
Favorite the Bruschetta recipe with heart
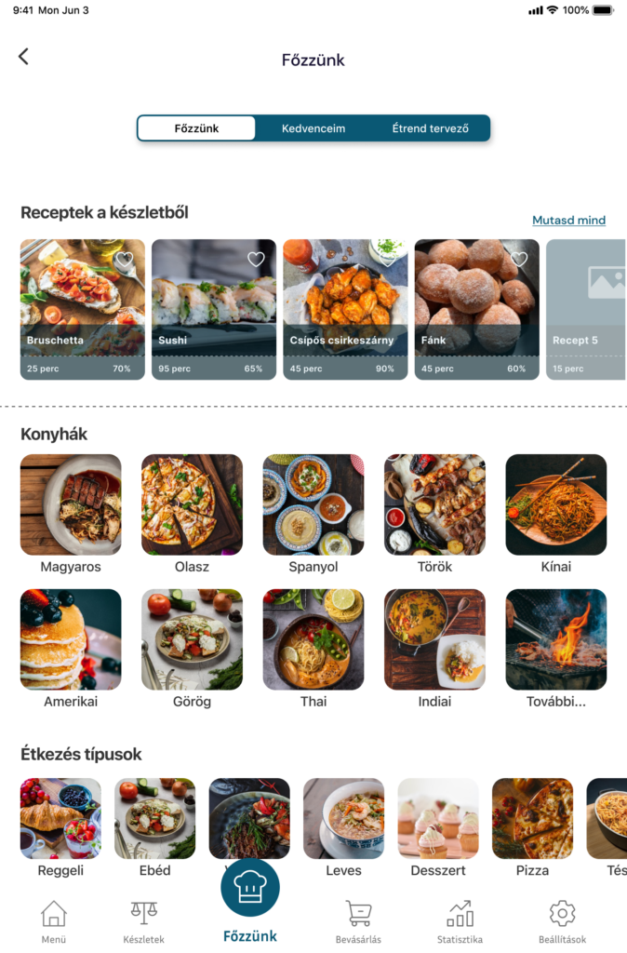[x=125, y=260]
